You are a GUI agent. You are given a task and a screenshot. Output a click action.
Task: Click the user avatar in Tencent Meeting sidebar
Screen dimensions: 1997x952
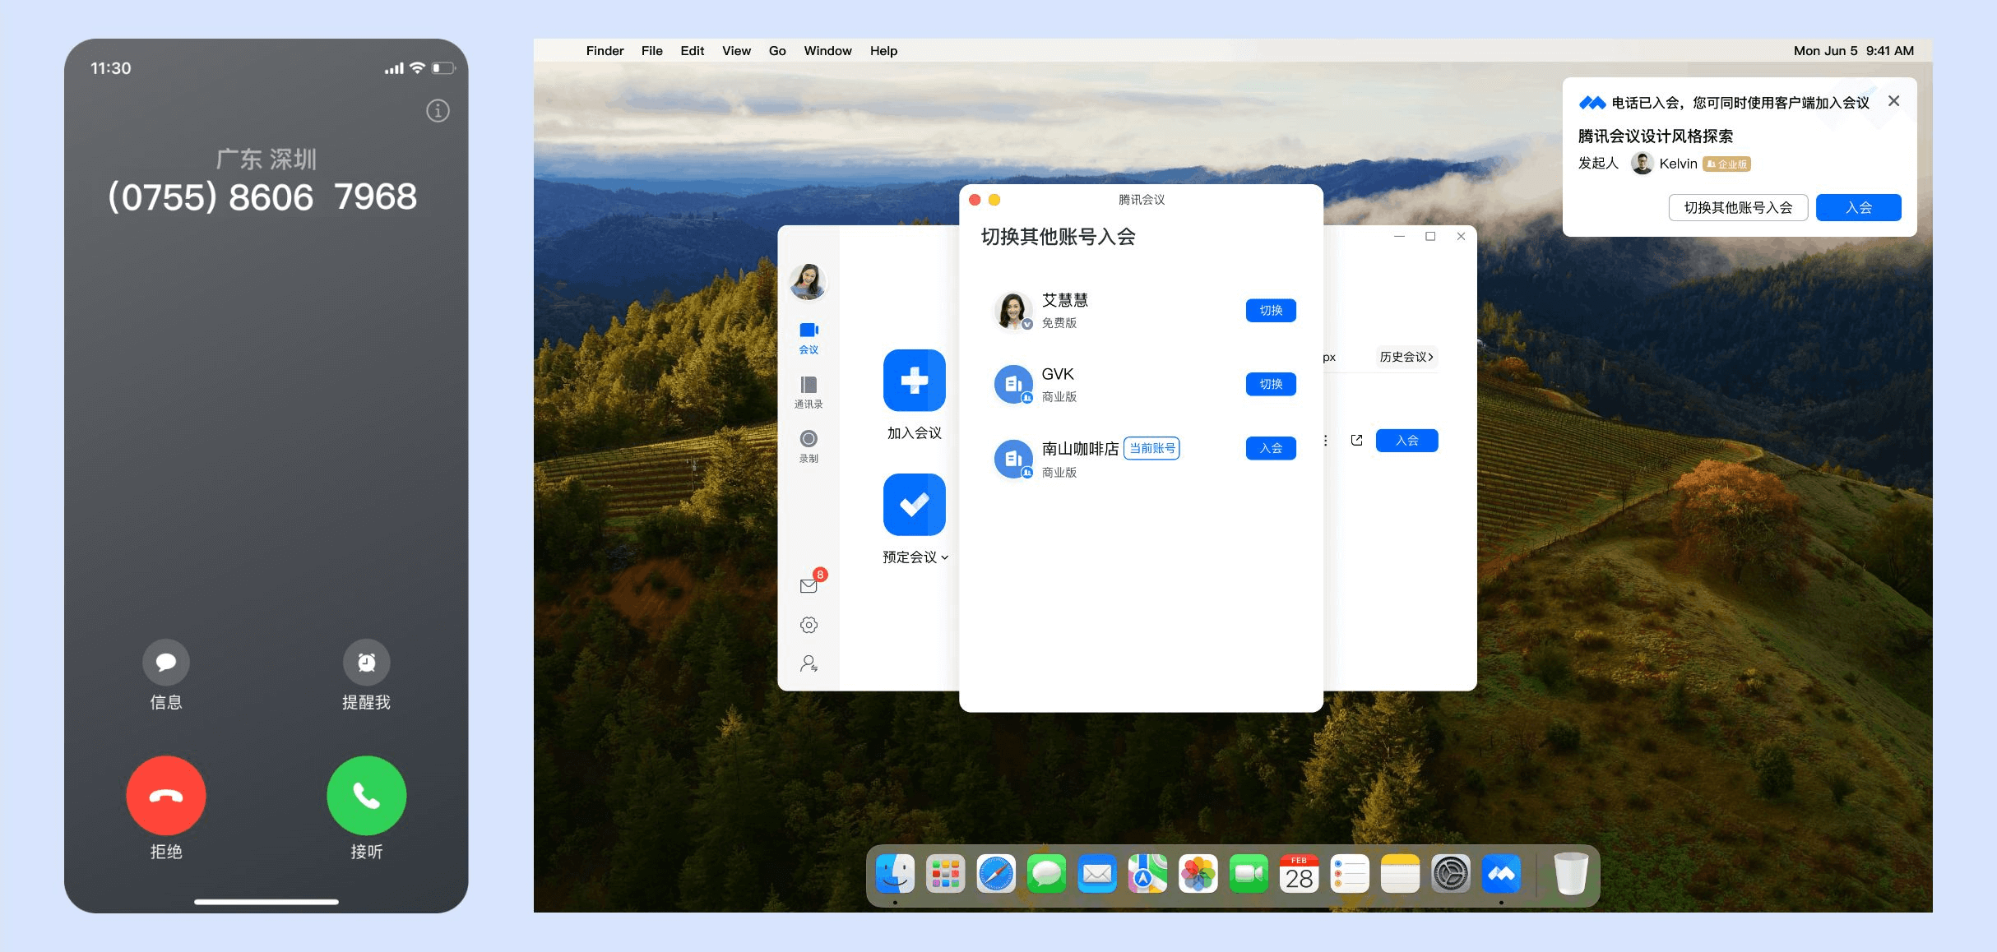click(808, 281)
